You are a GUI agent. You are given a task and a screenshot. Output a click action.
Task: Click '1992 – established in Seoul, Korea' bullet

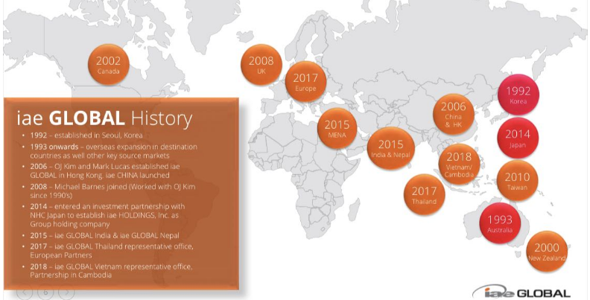86,135
